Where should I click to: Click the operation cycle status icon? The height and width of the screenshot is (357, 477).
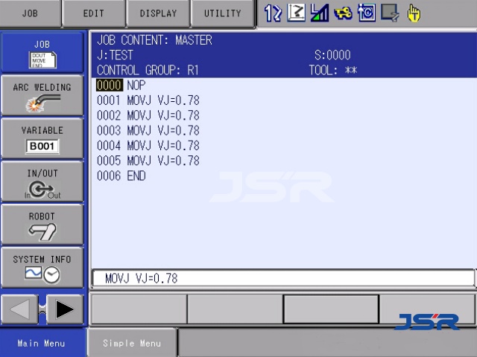tap(367, 13)
